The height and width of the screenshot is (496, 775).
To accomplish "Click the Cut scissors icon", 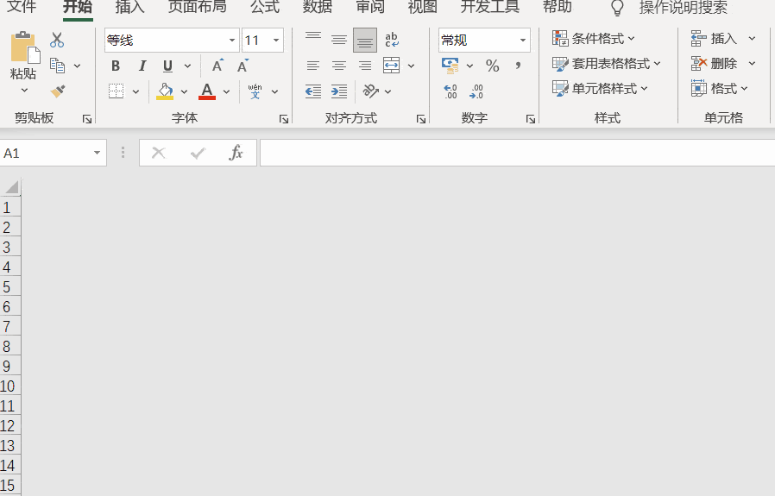I will click(57, 40).
